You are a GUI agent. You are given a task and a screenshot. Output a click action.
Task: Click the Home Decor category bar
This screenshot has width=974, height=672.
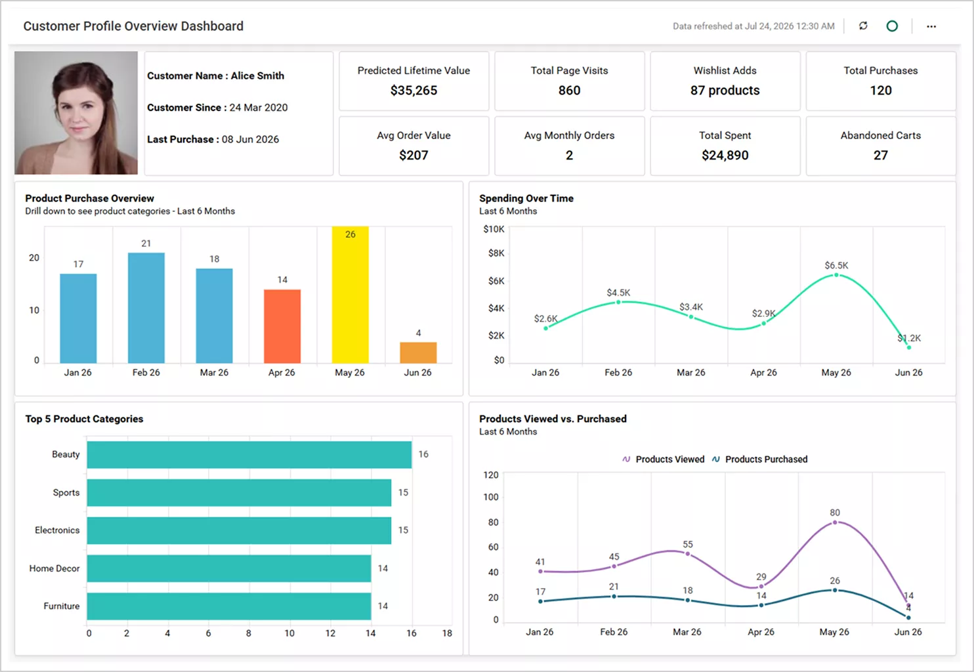[x=229, y=568]
